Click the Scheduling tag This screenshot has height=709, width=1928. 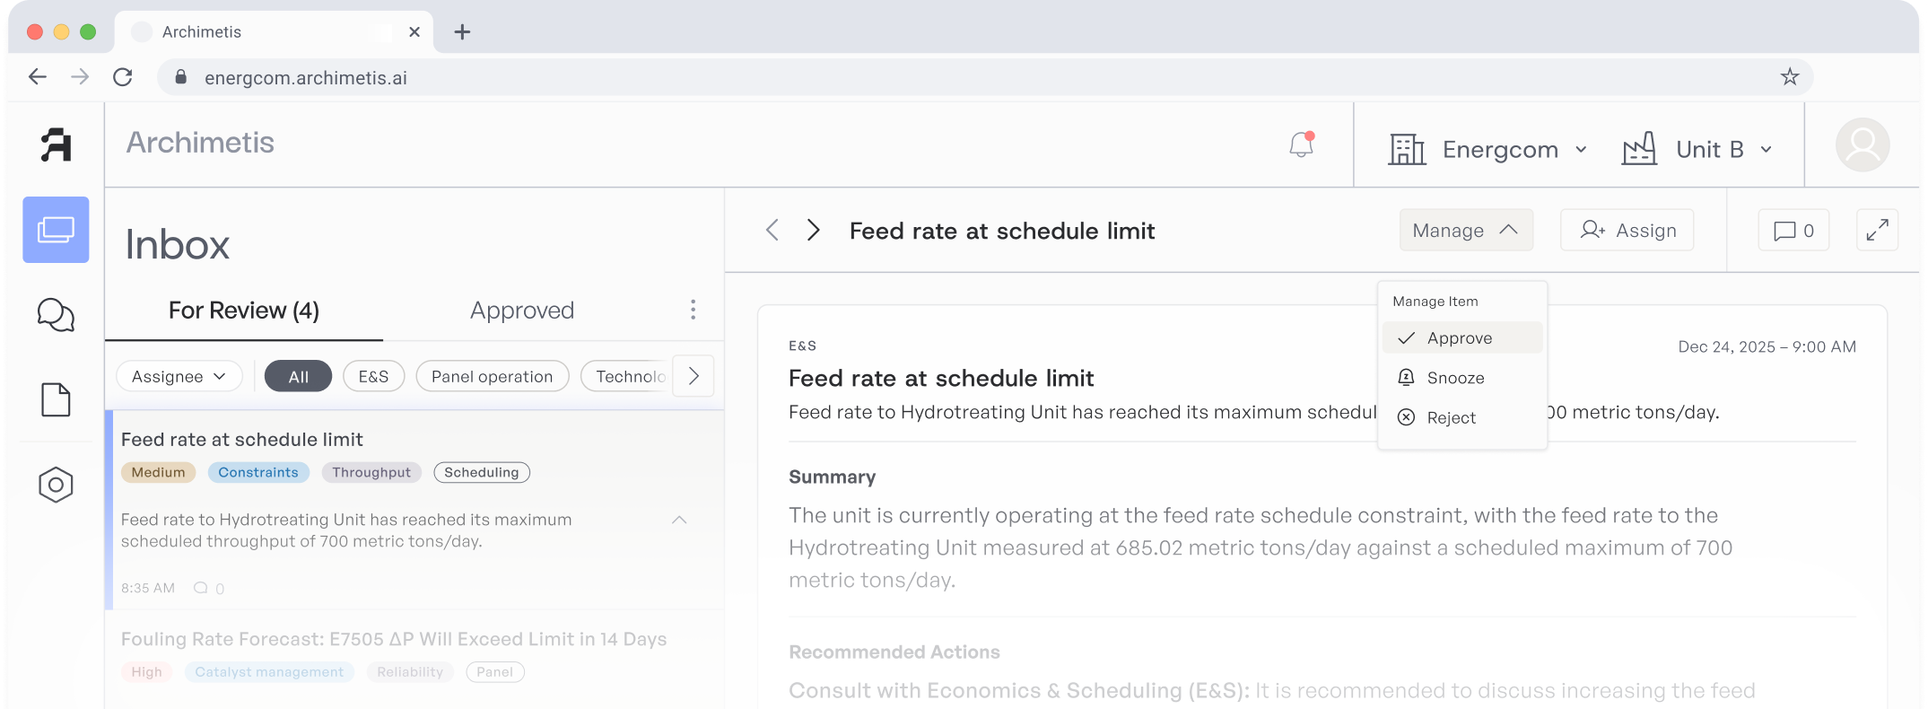pos(482,472)
